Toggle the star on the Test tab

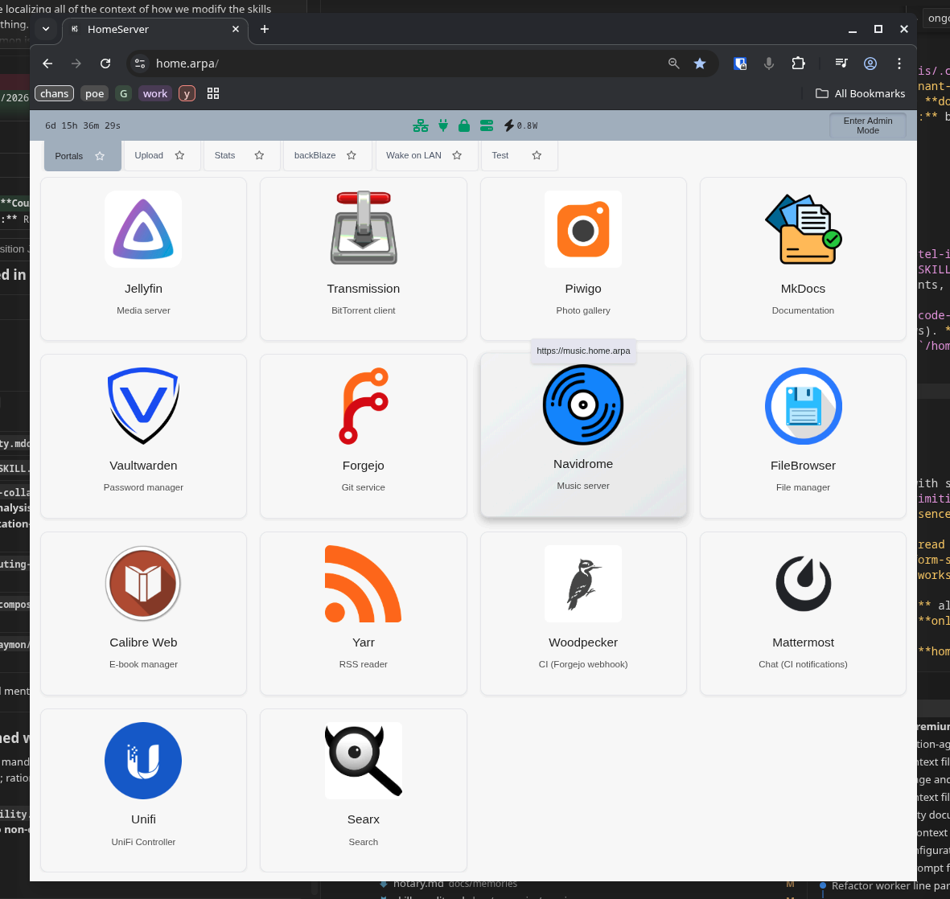(x=537, y=156)
